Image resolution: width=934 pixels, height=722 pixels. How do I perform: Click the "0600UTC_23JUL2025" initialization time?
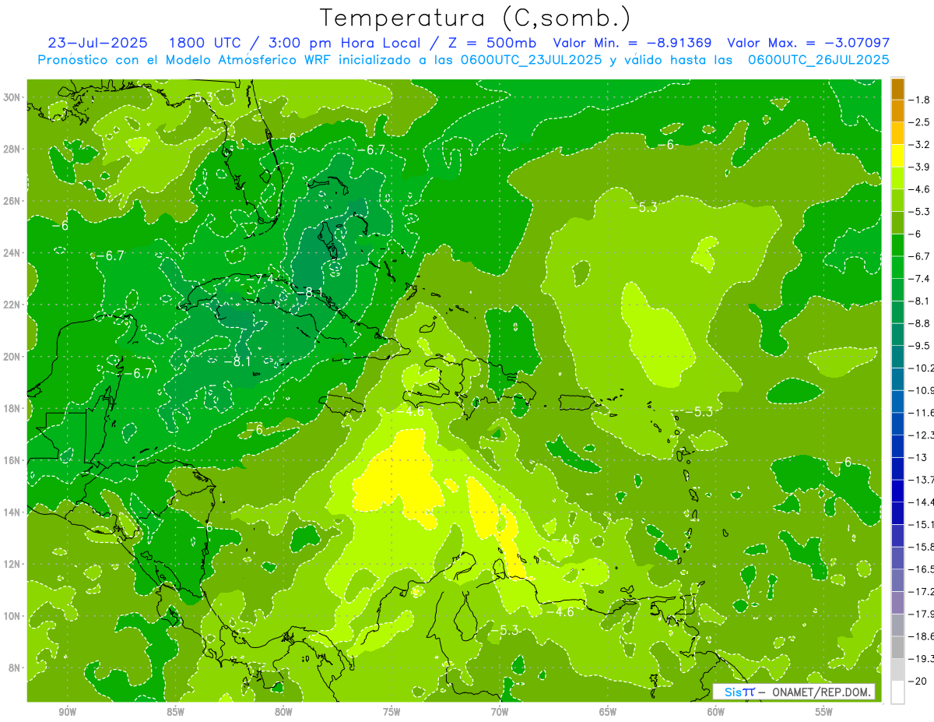click(531, 59)
